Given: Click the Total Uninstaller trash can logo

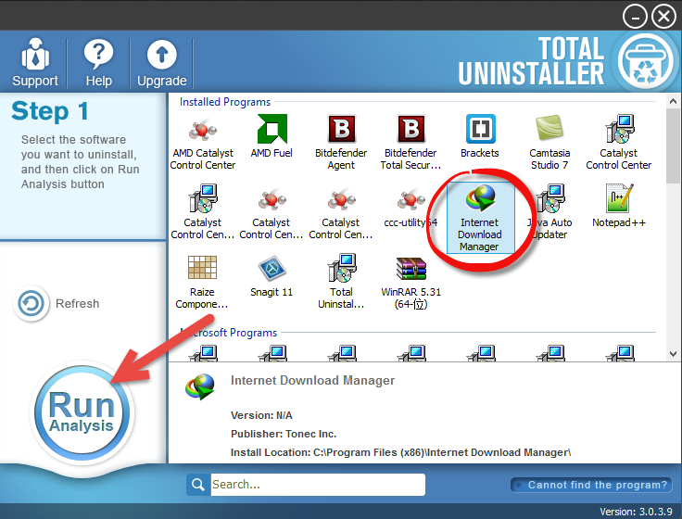Looking at the screenshot, I should coord(646,61).
